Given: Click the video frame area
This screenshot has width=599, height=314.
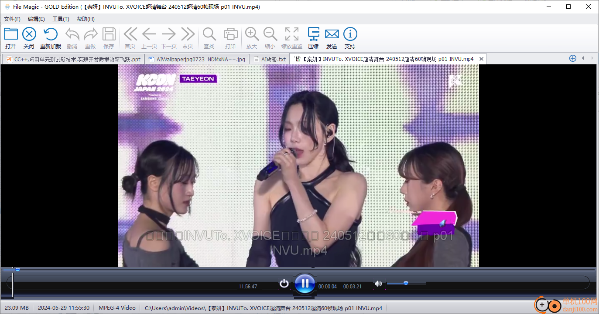Looking at the screenshot, I should coord(298,166).
